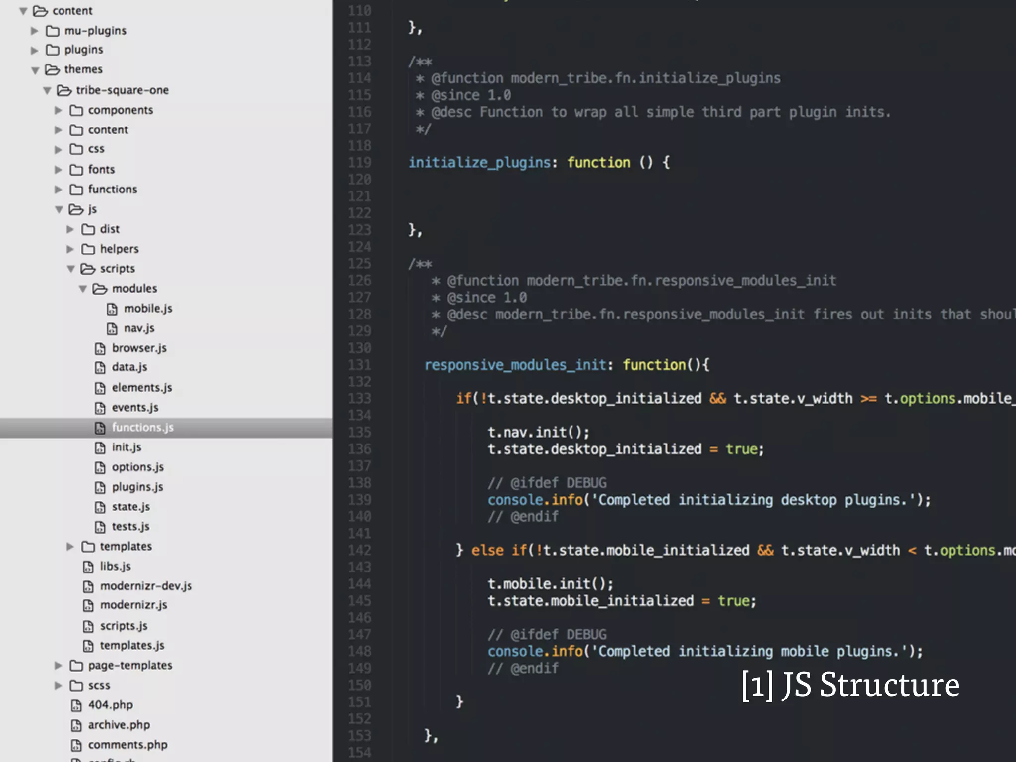Select the highlighted functions.js file name
Image resolution: width=1016 pixels, height=762 pixels.
coord(142,428)
